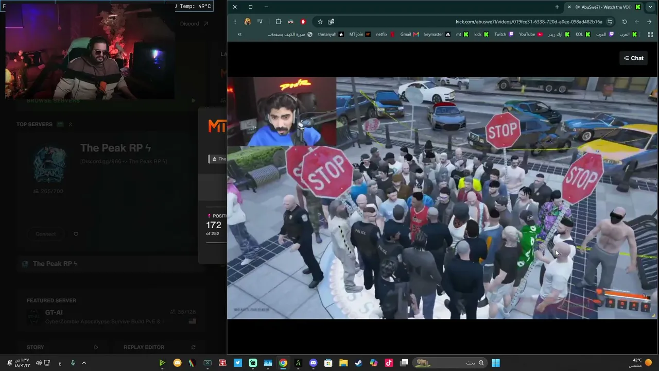Click the kick.com address bar URL
The image size is (659, 371).
pyautogui.click(x=529, y=22)
